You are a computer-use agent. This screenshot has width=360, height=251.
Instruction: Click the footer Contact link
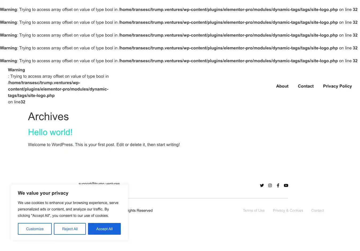[317, 210]
